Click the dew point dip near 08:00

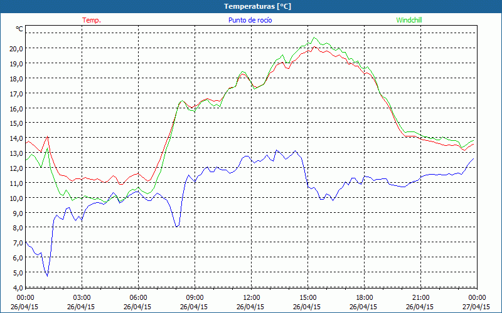click(177, 227)
